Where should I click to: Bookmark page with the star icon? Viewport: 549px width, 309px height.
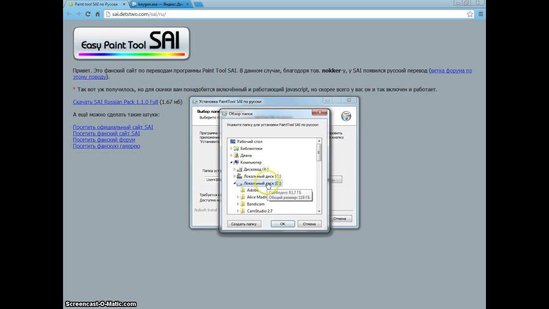pyautogui.click(x=470, y=14)
